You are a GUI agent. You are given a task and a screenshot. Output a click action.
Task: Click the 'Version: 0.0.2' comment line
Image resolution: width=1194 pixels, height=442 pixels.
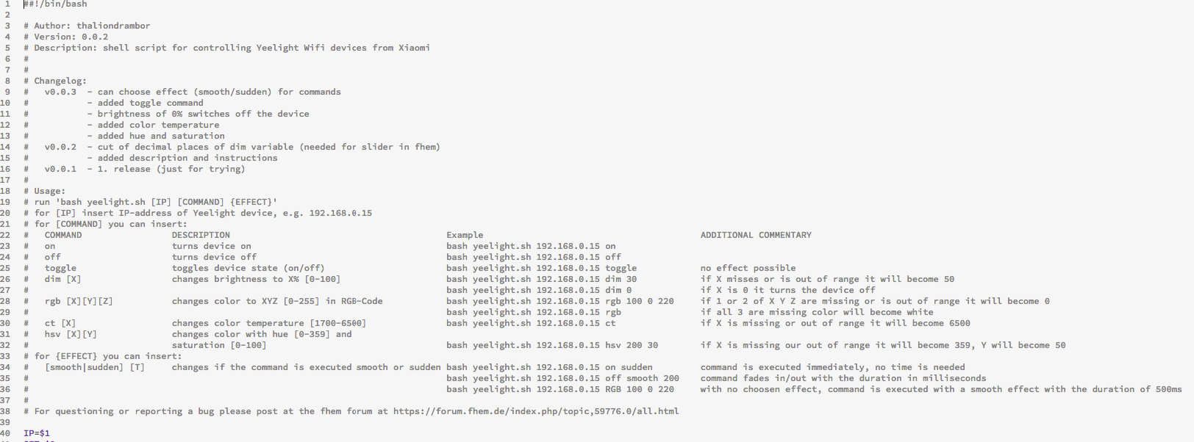[x=71, y=37]
